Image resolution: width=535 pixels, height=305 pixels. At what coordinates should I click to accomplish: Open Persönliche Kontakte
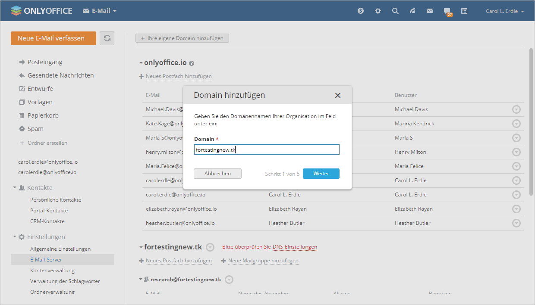point(56,200)
